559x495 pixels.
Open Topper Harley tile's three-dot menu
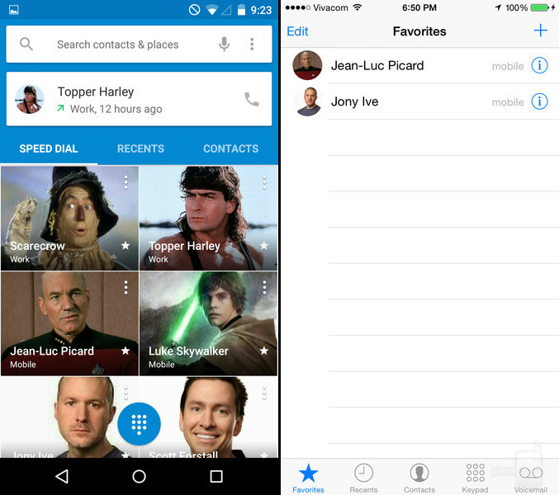coord(264,182)
